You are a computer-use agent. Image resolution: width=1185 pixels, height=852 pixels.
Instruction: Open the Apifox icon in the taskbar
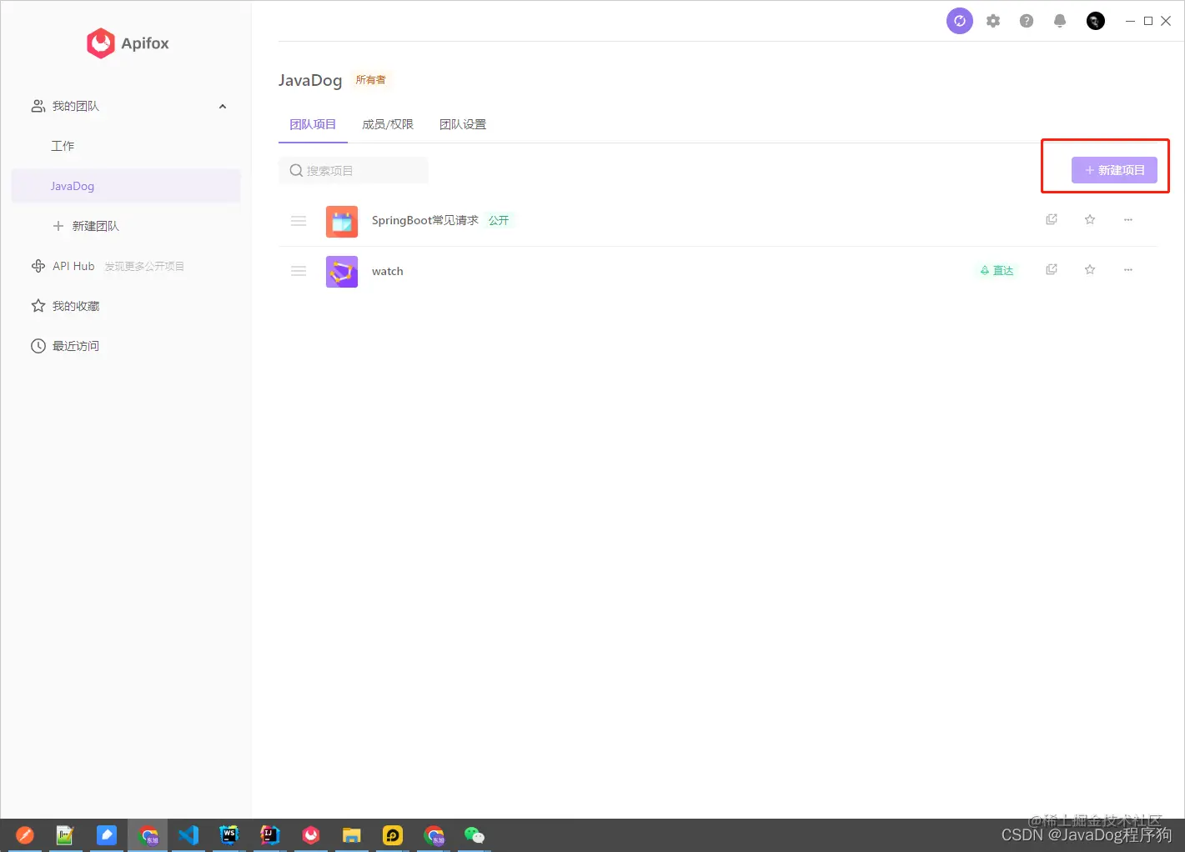coord(311,834)
